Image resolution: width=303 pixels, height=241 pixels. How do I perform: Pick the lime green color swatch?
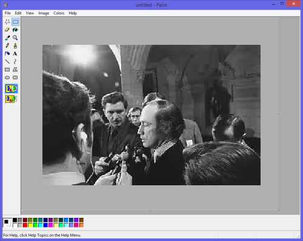35,225
